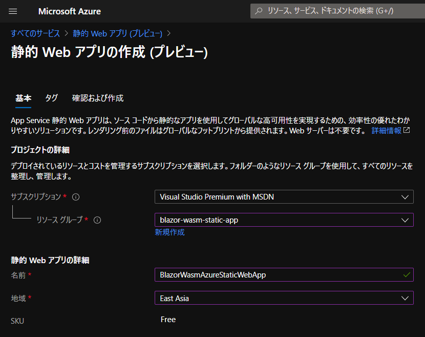Click the search magnifier icon
This screenshot has height=337, width=425.
click(x=259, y=11)
